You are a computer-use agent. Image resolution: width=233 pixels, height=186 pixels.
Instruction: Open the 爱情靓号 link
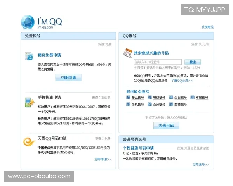coord(181,105)
